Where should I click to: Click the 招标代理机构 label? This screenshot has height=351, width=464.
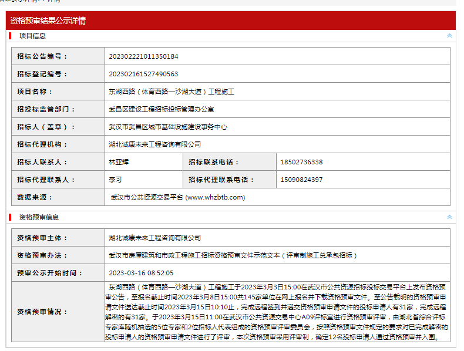pyautogui.click(x=42, y=144)
